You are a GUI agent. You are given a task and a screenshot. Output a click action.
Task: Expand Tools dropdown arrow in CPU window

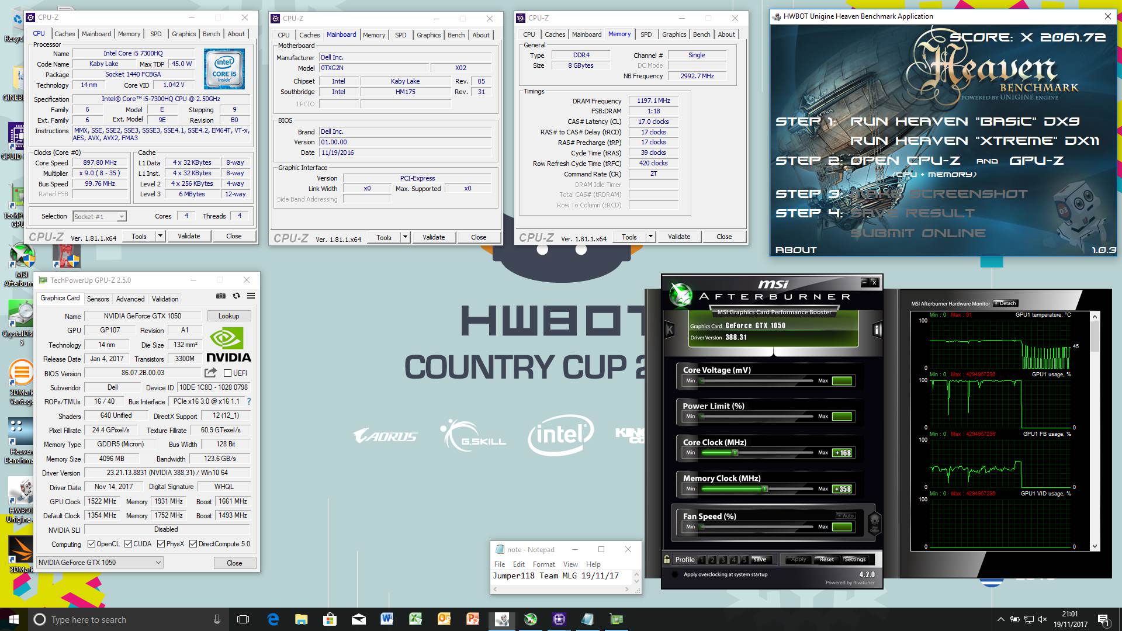tap(160, 236)
